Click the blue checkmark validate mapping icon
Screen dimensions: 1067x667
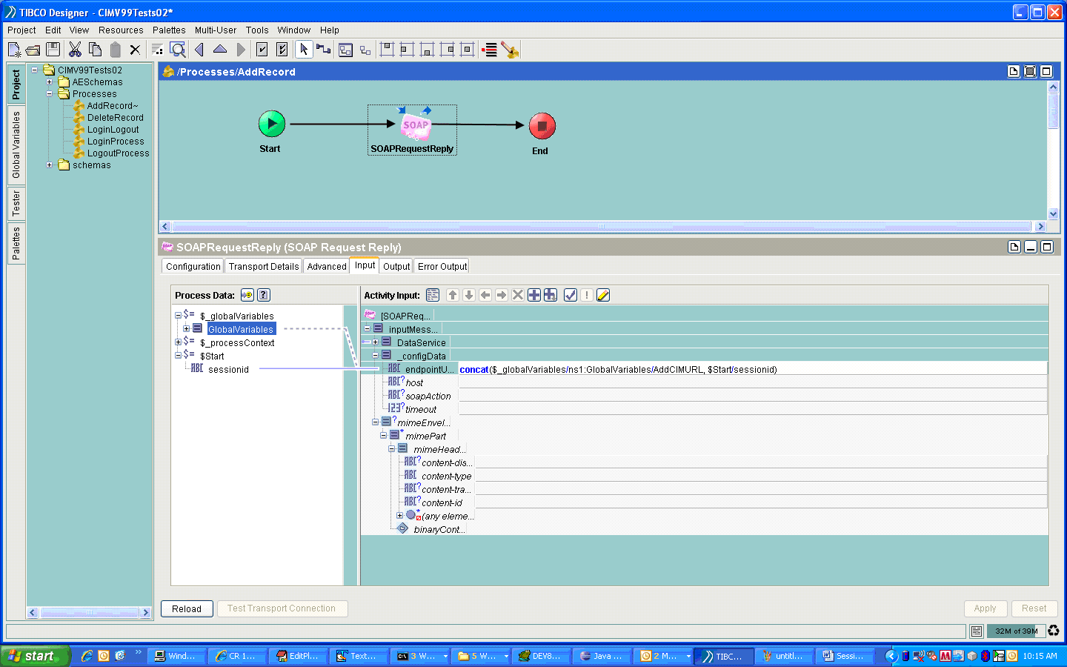coord(571,295)
